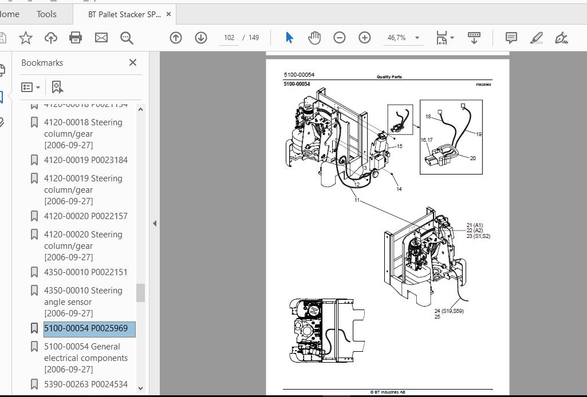587x397 pixels.
Task: Open bookmark 5100-00054 General electrical components
Action: tap(86, 358)
